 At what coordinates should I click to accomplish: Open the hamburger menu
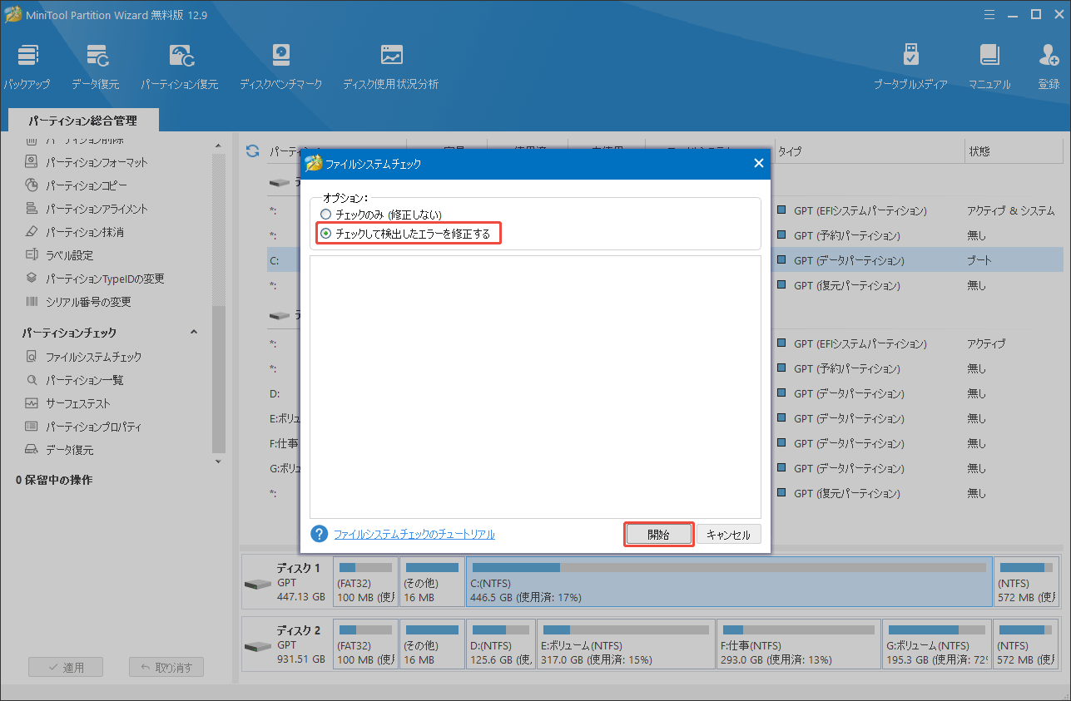pyautogui.click(x=989, y=14)
